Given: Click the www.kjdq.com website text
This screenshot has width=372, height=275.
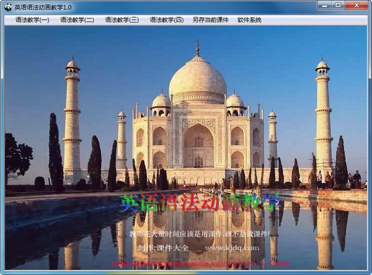Looking at the screenshot, I should (232, 248).
